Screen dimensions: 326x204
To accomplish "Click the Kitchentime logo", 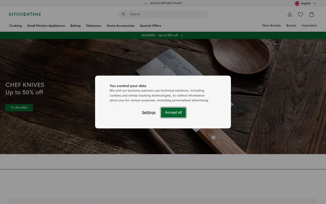I will [25, 14].
